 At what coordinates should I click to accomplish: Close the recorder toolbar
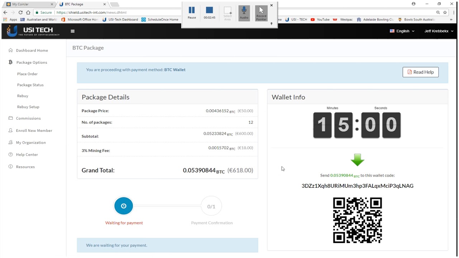tap(271, 5)
